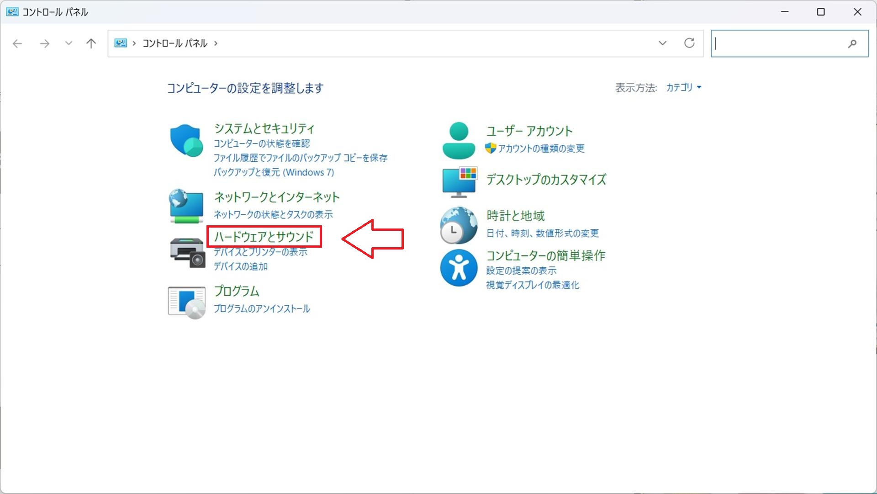Viewport: 877px width, 494px height.
Task: Click the Control Panel search box
Action: (780, 43)
